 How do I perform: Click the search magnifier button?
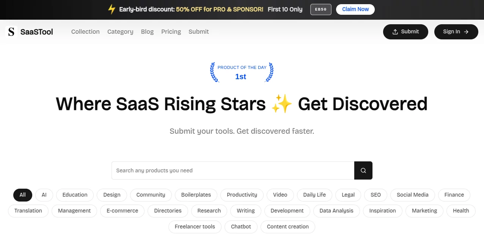(363, 170)
